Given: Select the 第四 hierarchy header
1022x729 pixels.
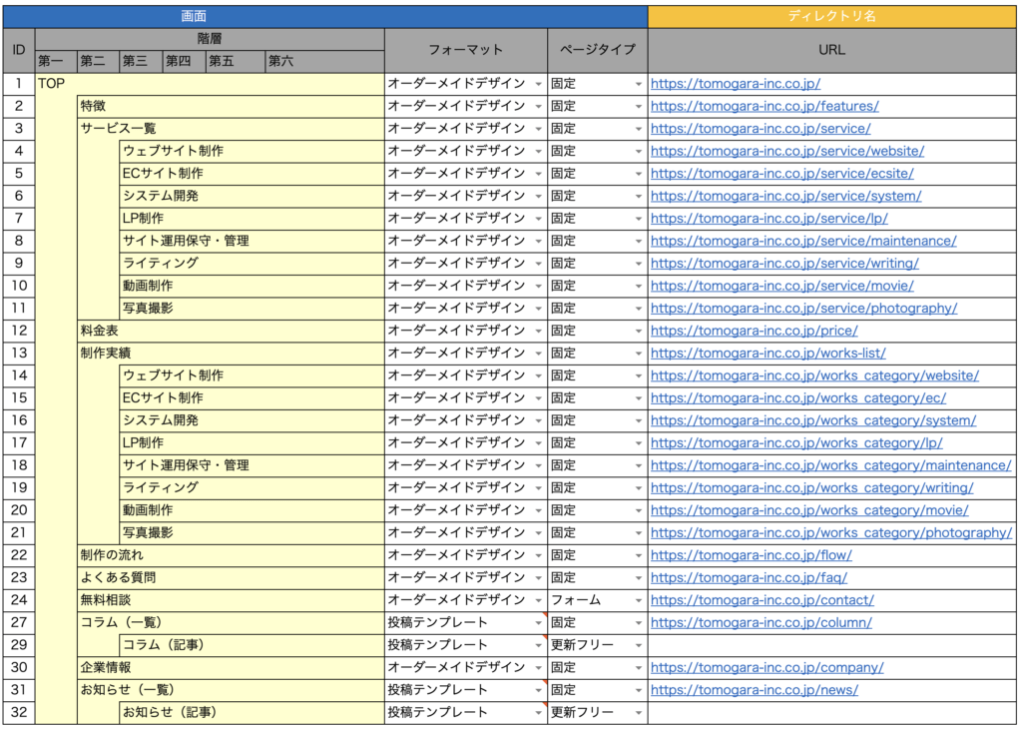Looking at the screenshot, I should coord(184,61).
